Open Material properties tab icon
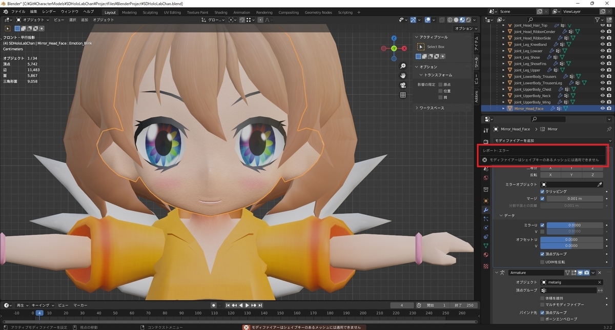The image size is (615, 330). tap(486, 255)
